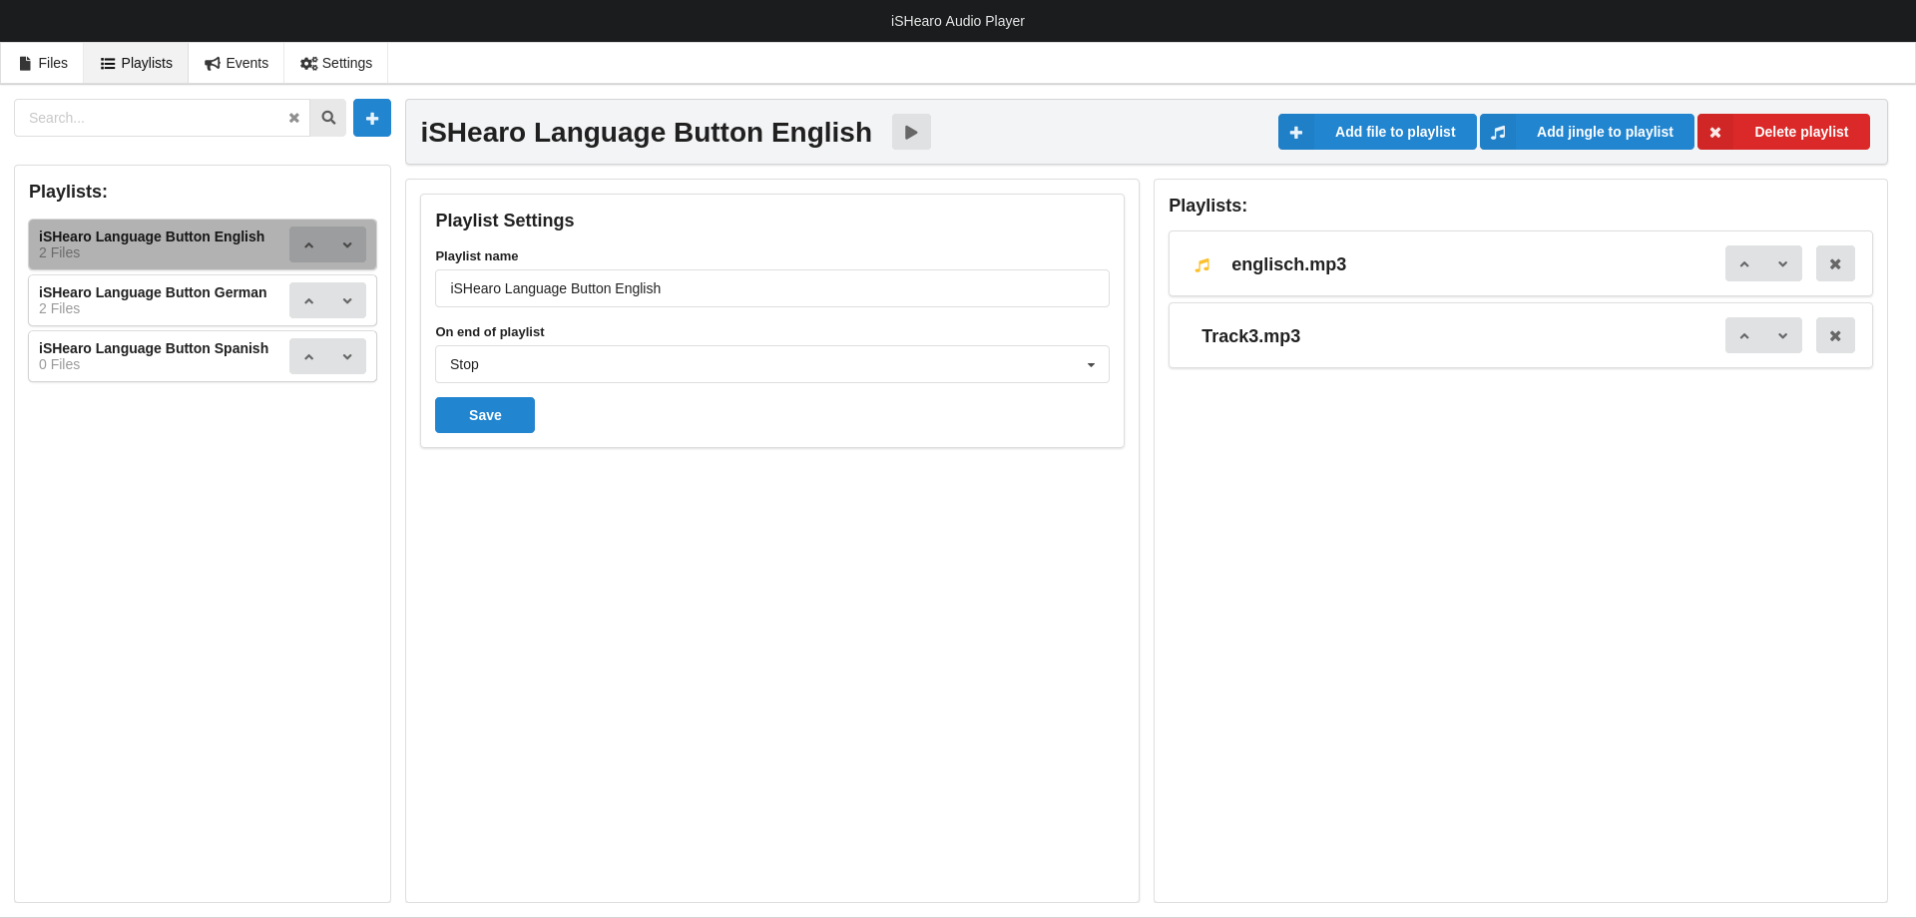Switch to the Files tab

point(43,63)
